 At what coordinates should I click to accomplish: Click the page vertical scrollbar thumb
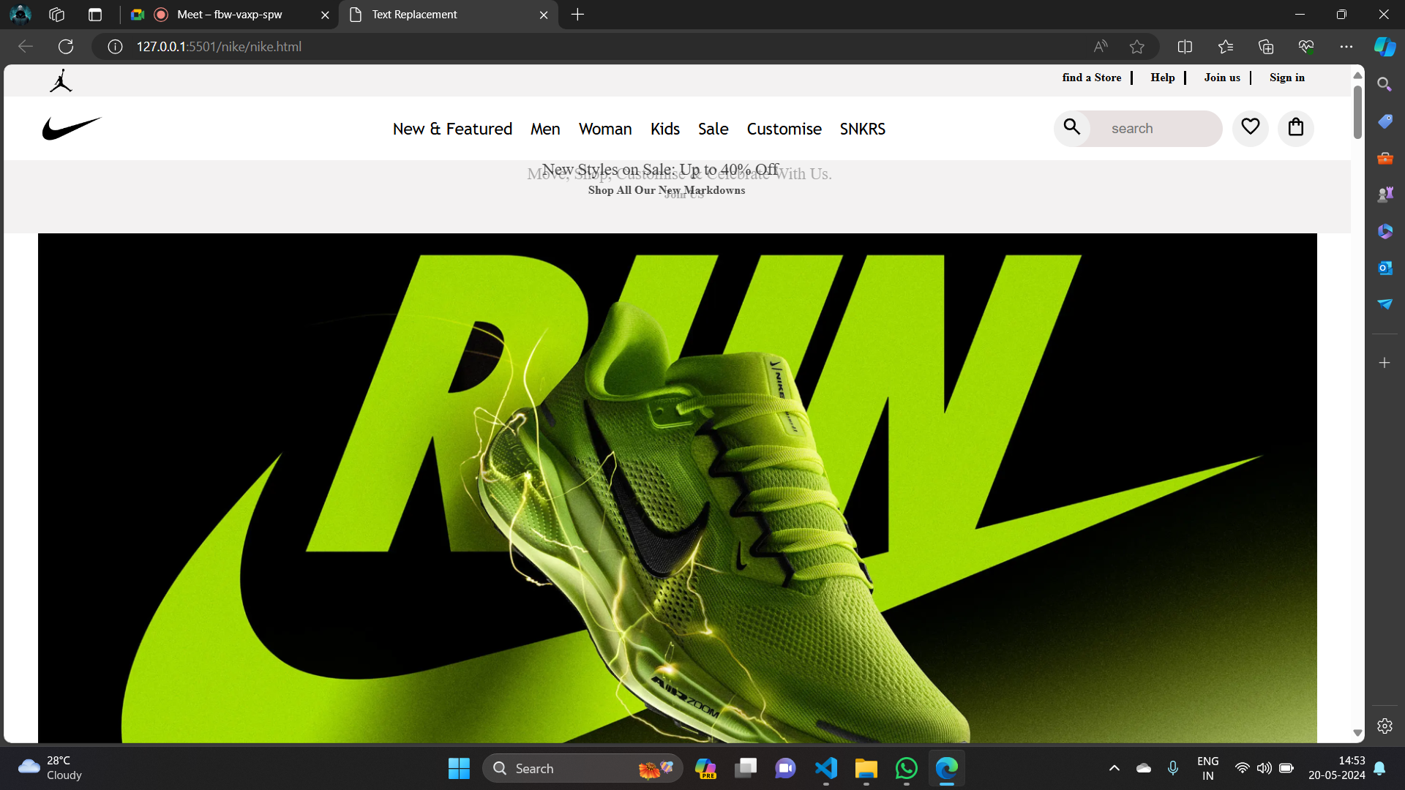[x=1357, y=112]
